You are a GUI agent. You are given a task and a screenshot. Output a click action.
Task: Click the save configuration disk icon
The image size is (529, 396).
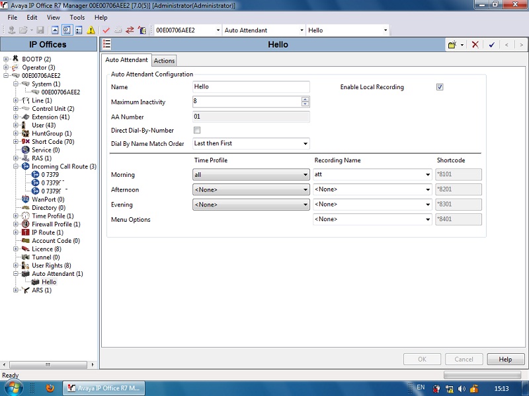point(40,30)
